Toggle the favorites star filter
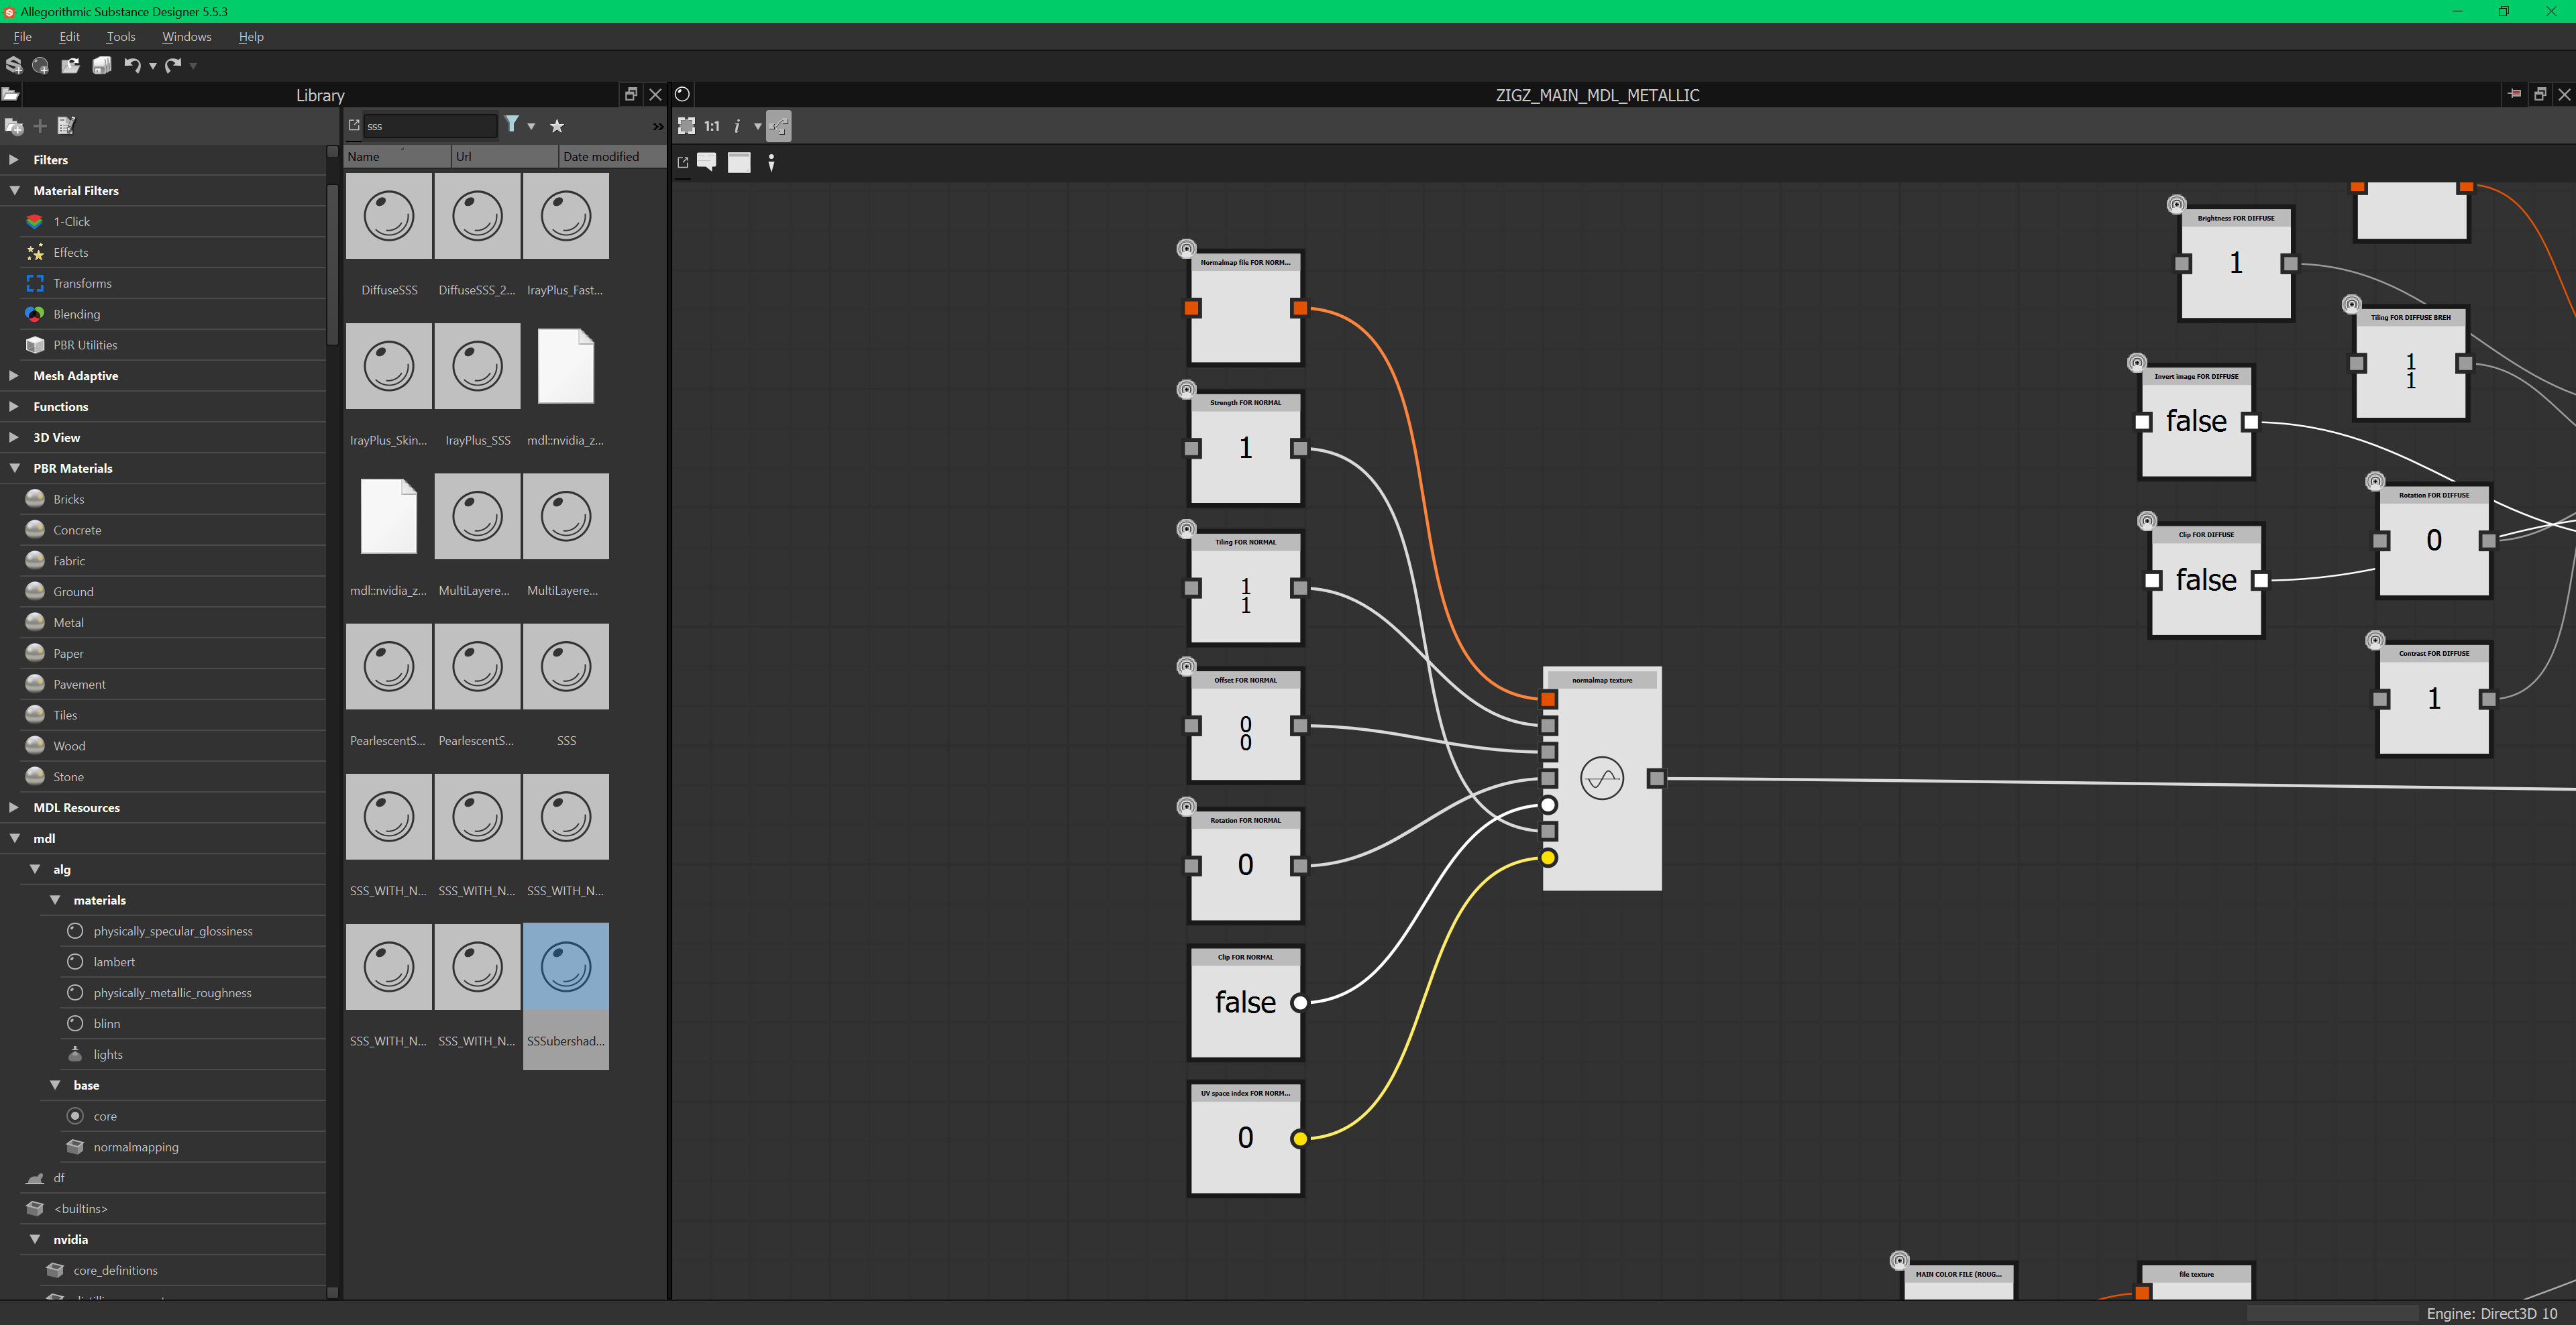This screenshot has width=2576, height=1325. [557, 126]
